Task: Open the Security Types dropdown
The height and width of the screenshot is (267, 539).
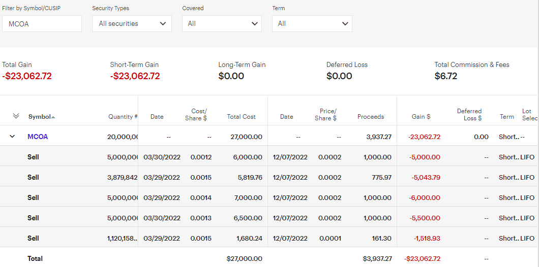Action: tap(132, 24)
